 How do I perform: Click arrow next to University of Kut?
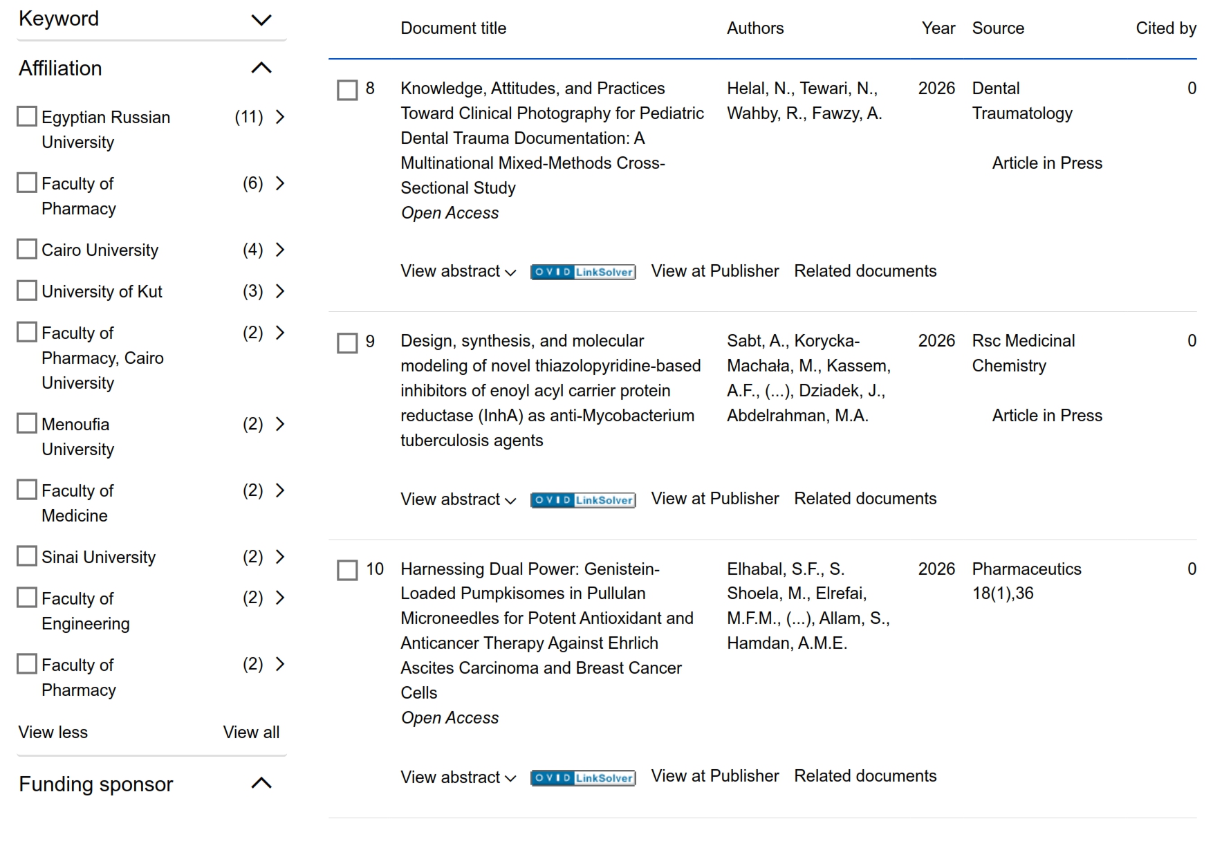[x=280, y=291]
